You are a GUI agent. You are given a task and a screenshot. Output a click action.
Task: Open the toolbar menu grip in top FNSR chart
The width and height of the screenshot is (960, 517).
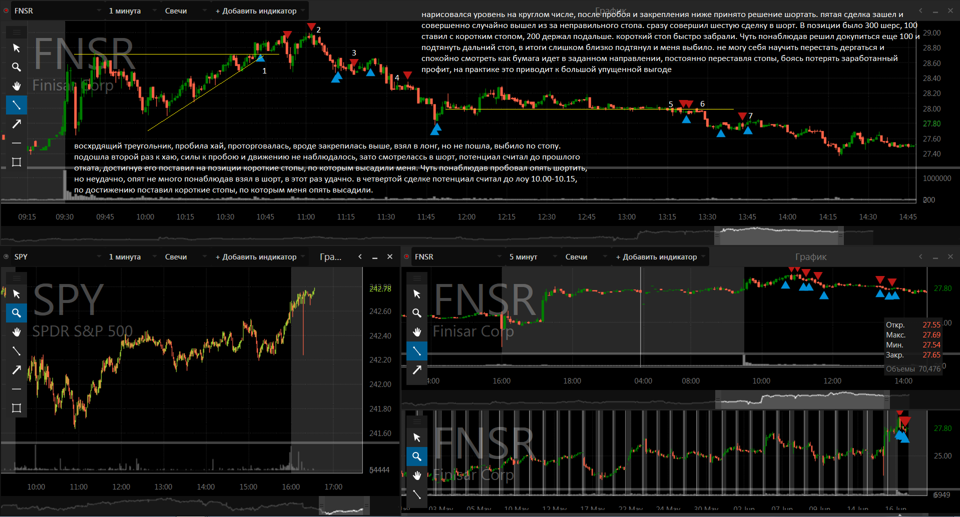click(17, 32)
